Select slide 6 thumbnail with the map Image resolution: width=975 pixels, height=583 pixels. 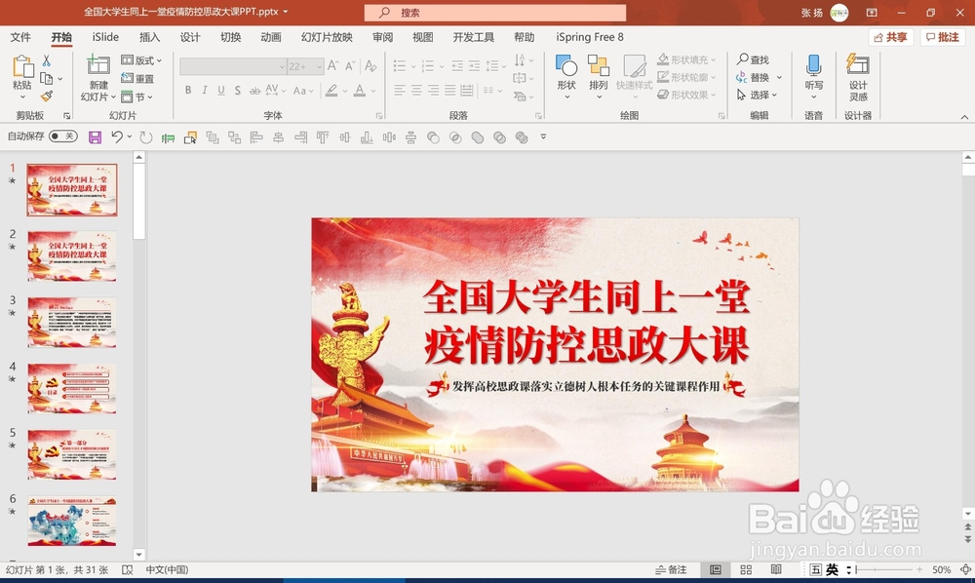point(71,521)
